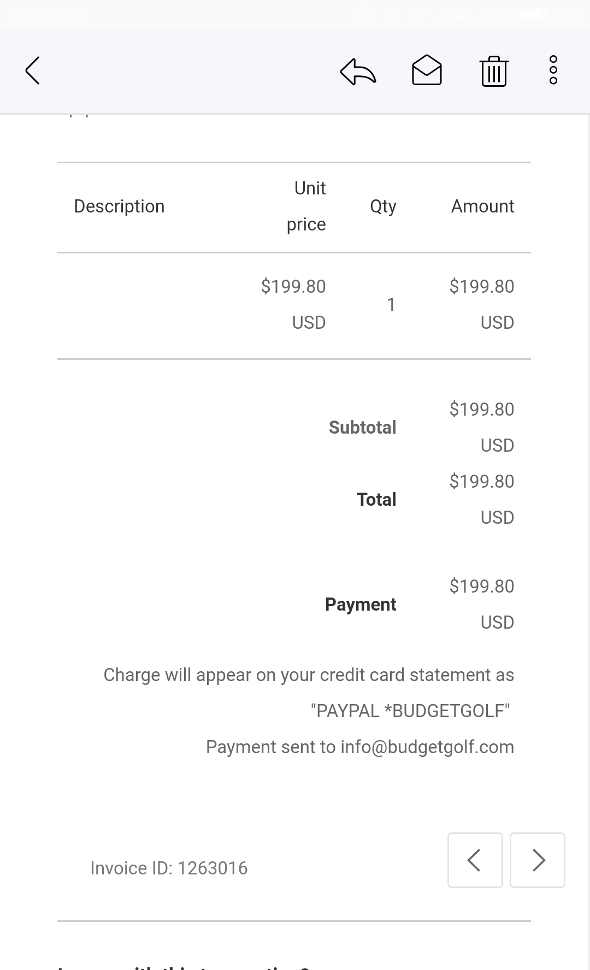This screenshot has height=970, width=590.
Task: Tap the "PAYPAL *BUDGETGOLF" statement text
Action: tap(410, 711)
